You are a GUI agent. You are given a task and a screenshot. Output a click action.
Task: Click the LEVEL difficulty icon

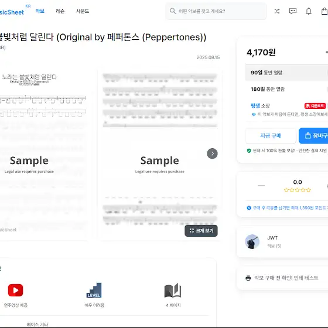click(x=94, y=290)
